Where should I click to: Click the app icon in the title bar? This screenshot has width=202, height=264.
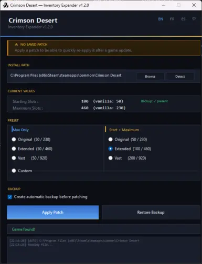(x=5, y=5)
